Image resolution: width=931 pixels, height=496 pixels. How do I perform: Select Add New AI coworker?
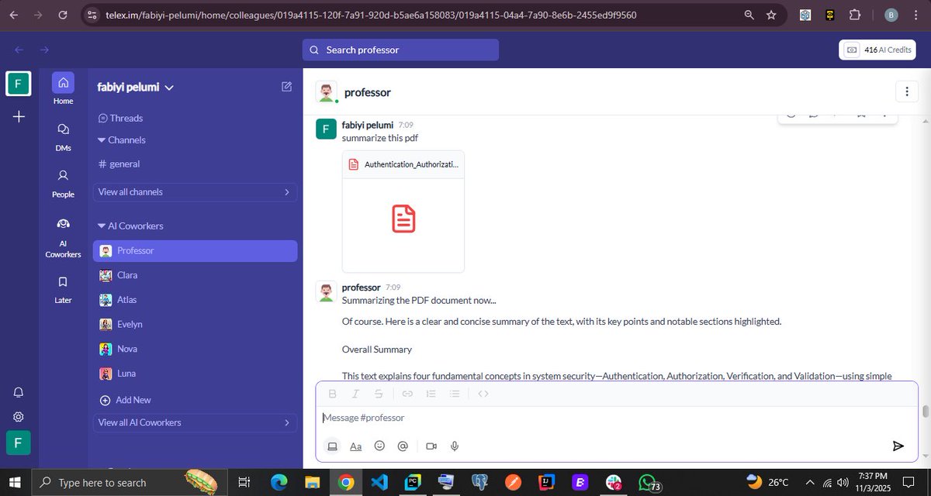click(125, 399)
